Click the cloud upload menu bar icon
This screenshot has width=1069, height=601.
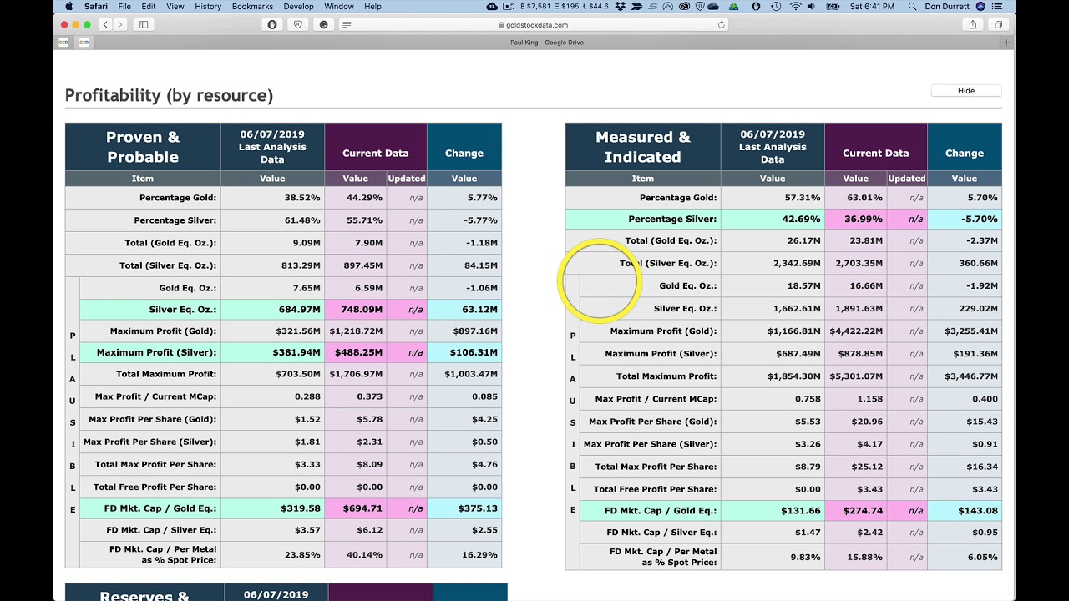pos(493,6)
